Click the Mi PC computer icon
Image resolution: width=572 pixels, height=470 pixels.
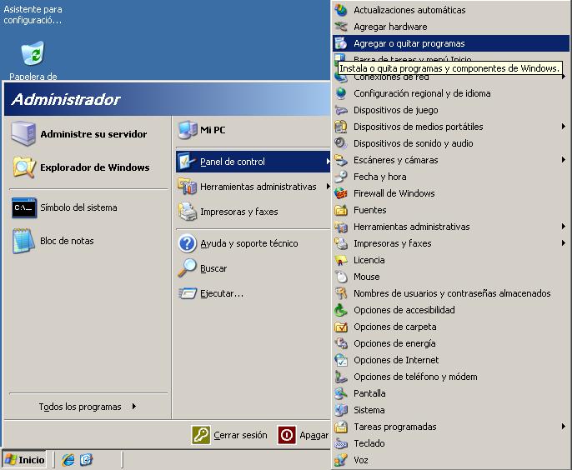click(188, 130)
